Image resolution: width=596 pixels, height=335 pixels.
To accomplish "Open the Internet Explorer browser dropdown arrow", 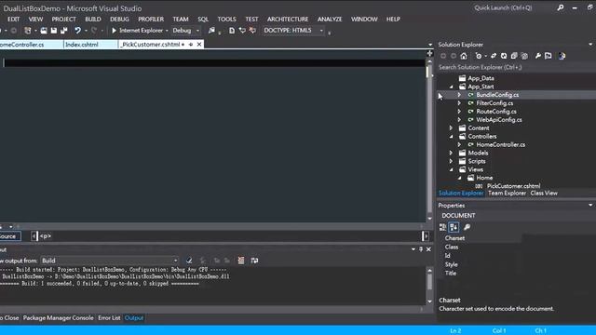I will pos(167,31).
